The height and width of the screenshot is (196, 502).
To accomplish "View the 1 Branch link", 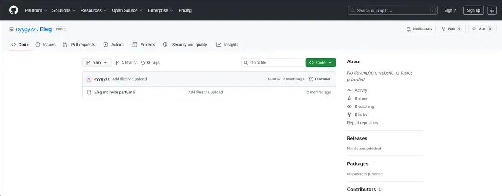I will click(127, 63).
